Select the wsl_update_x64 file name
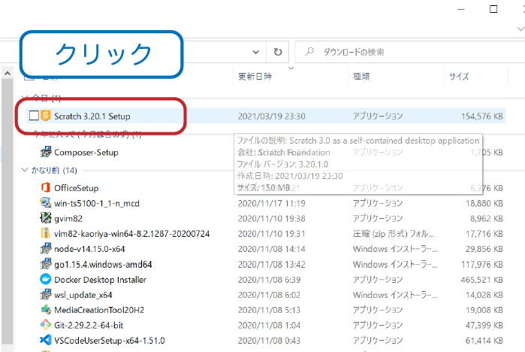The height and width of the screenshot is (352, 525). pyautogui.click(x=83, y=295)
